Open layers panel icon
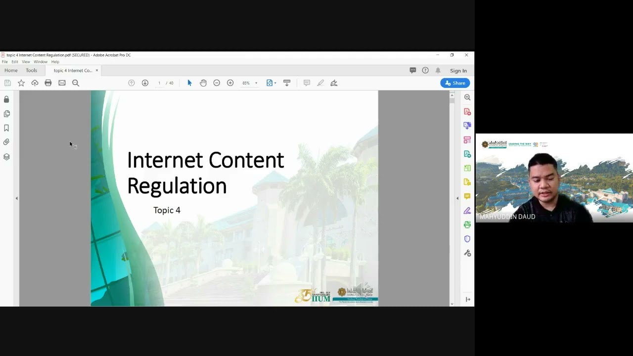The height and width of the screenshot is (356, 633). pos(6,157)
